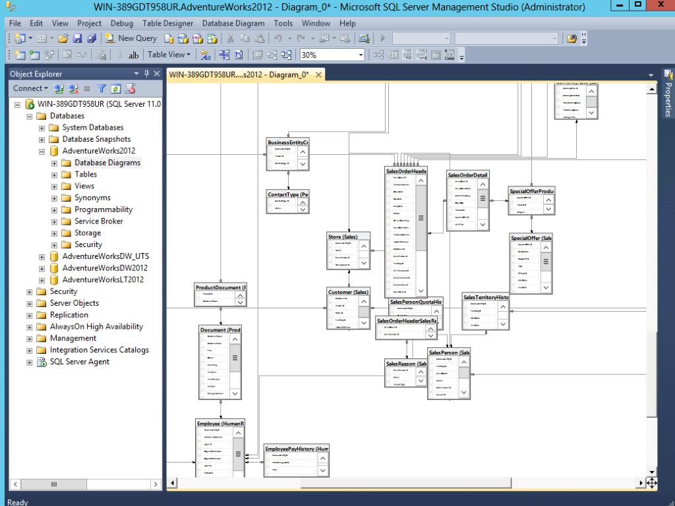Image resolution: width=675 pixels, height=506 pixels.
Task: Expand the Tables folder
Action: pos(54,175)
